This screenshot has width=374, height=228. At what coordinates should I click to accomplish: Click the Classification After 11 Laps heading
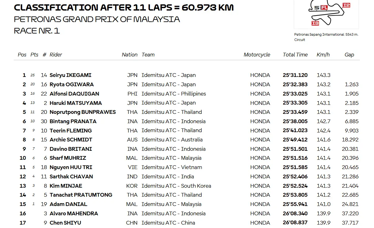[x=124, y=7]
